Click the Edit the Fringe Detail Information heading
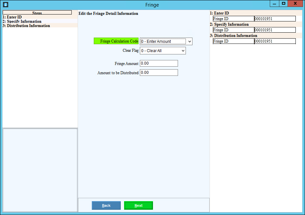The image size is (305, 215). pos(108,14)
